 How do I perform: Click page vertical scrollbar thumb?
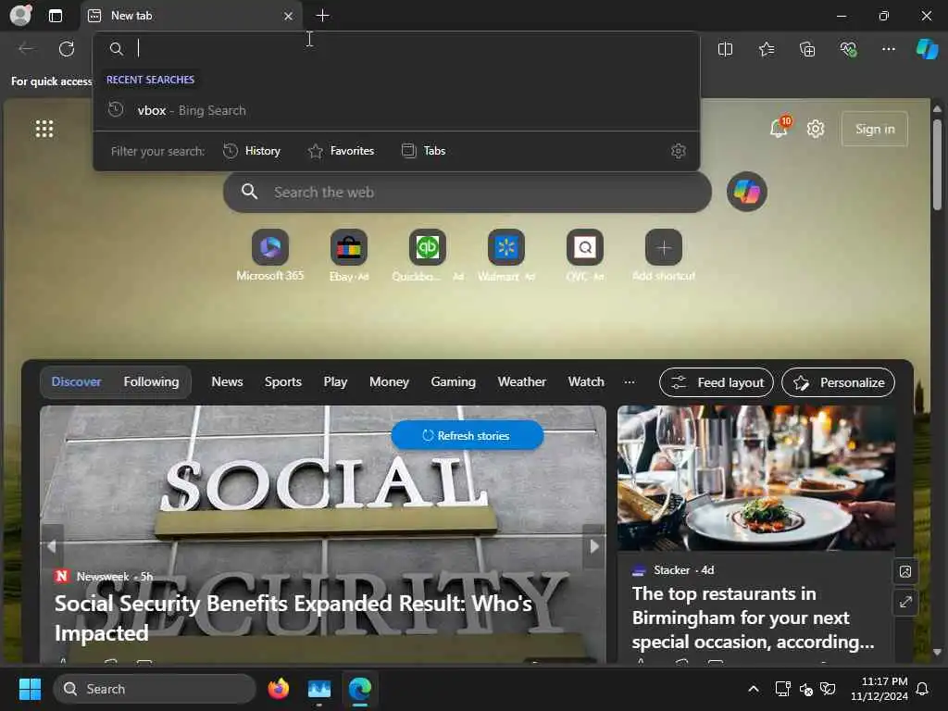click(937, 165)
